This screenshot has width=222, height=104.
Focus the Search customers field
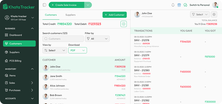tap(63, 39)
